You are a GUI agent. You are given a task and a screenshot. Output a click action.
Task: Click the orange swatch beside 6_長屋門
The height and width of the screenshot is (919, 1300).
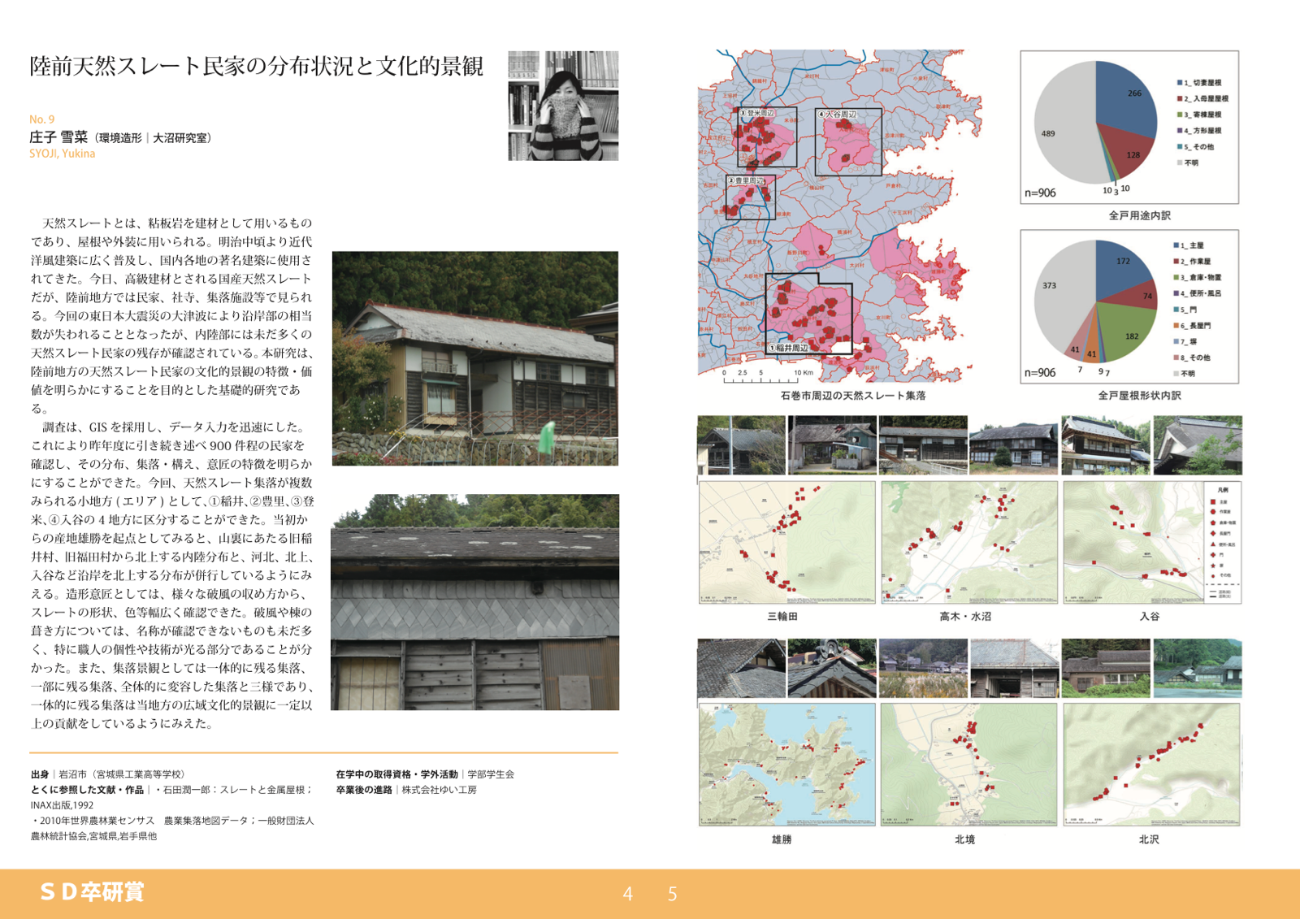coord(1176,326)
